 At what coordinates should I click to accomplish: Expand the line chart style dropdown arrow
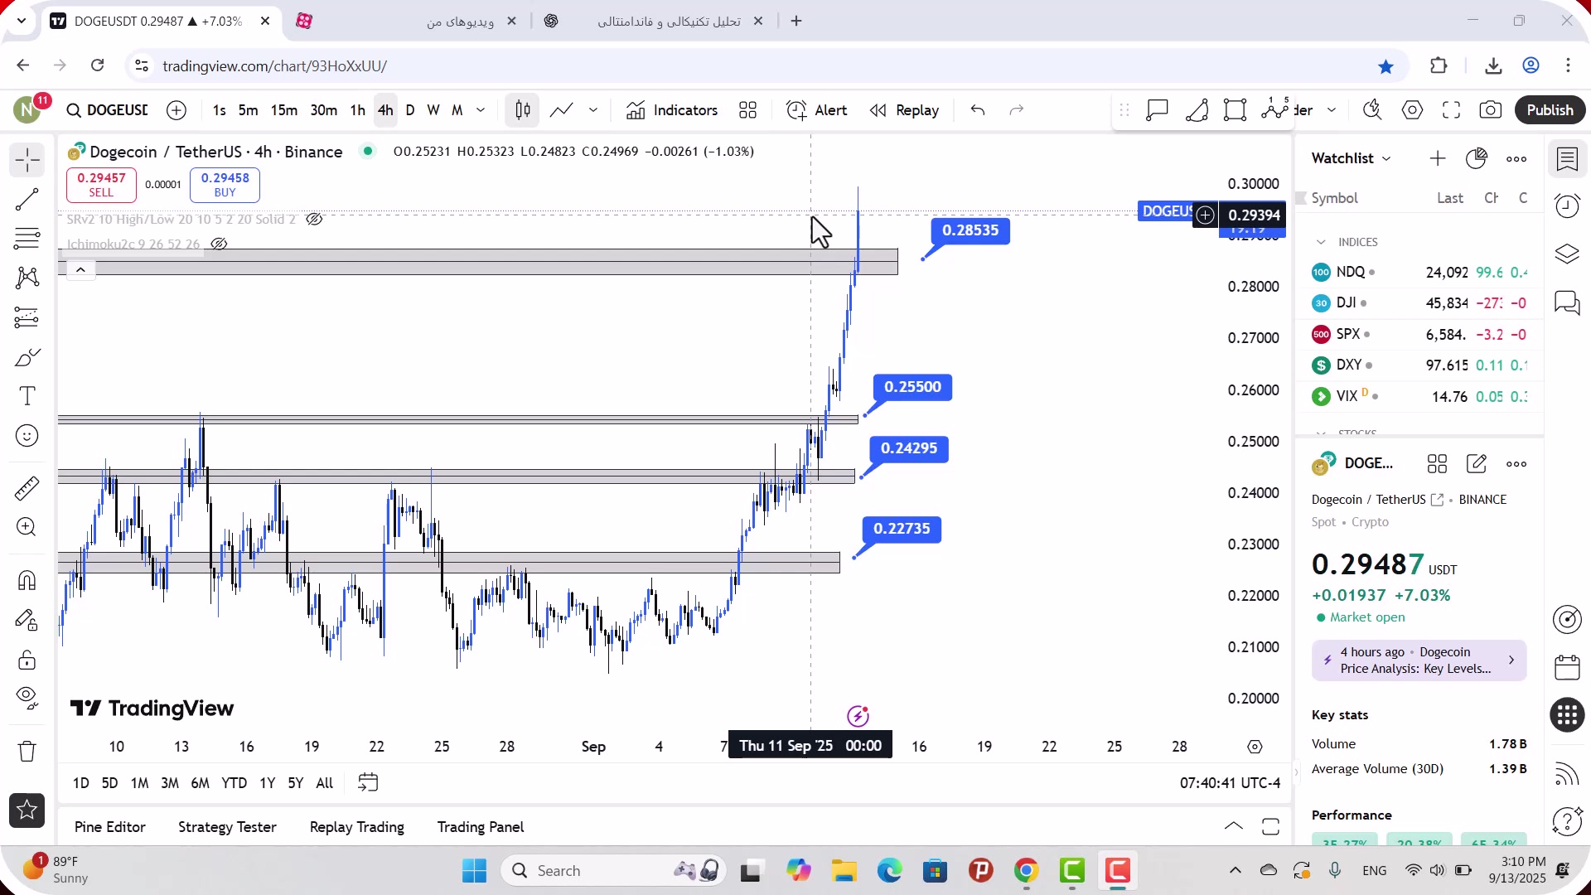pos(593,110)
